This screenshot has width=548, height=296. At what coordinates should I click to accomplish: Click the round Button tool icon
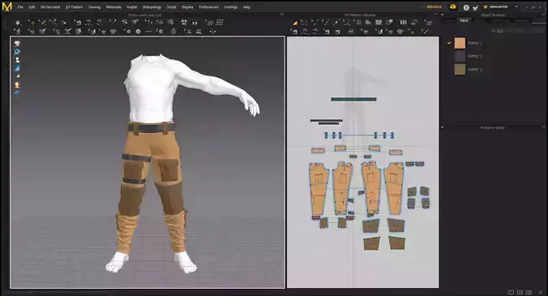point(138,32)
